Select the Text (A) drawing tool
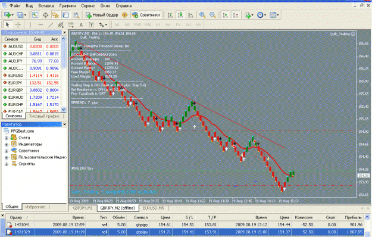This screenshot has height=237, width=372. 81,24
